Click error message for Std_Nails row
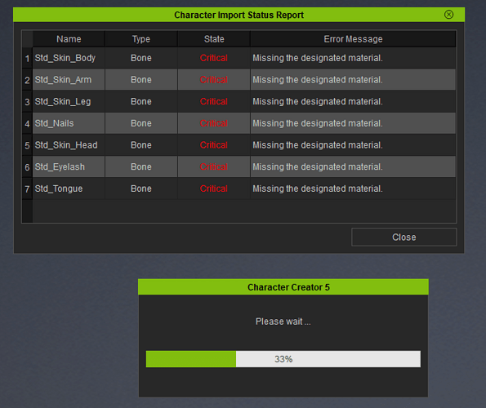This screenshot has width=486, height=408. tap(353, 123)
